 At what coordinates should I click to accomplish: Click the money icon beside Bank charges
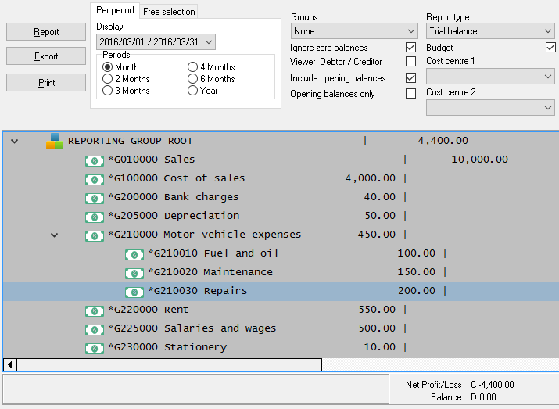(95, 198)
